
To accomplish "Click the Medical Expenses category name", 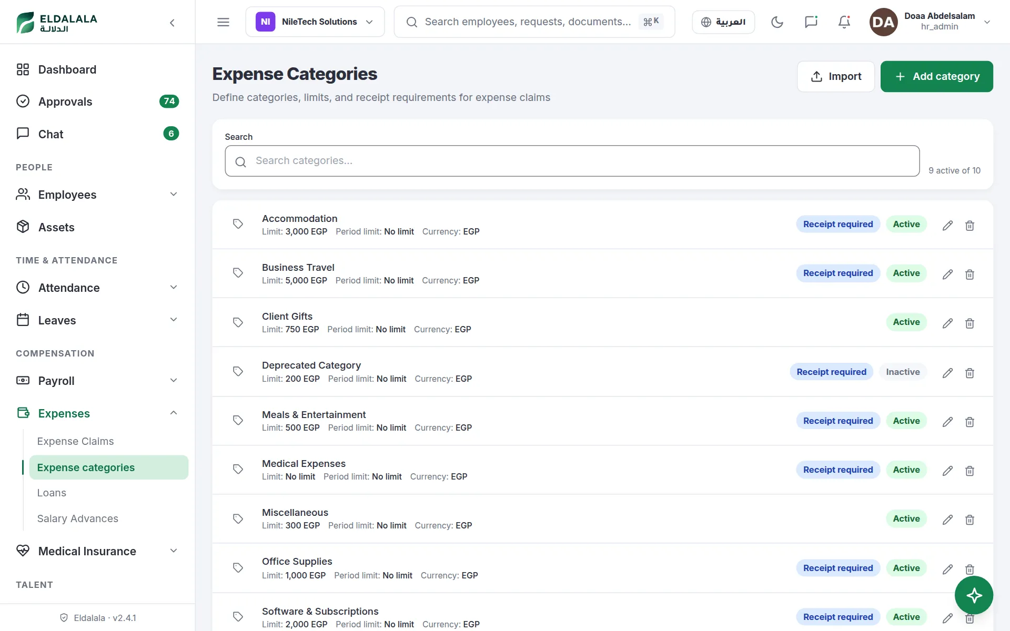I will [x=304, y=464].
